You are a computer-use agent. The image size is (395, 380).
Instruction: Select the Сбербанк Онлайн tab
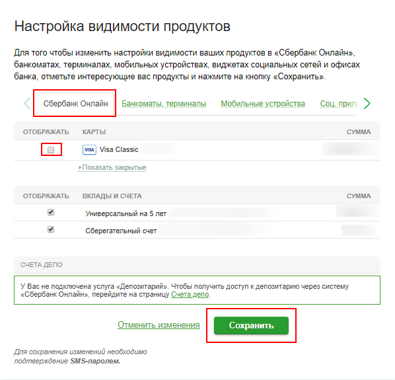tap(75, 104)
